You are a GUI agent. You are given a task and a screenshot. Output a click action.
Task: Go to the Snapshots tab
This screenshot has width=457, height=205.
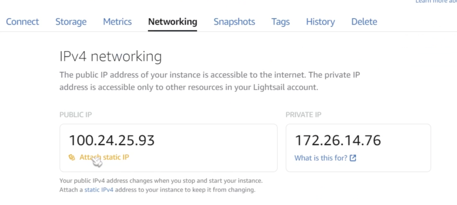[234, 22]
